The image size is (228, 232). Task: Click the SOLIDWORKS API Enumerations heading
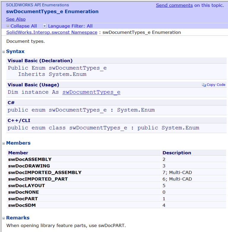(x=37, y=5)
